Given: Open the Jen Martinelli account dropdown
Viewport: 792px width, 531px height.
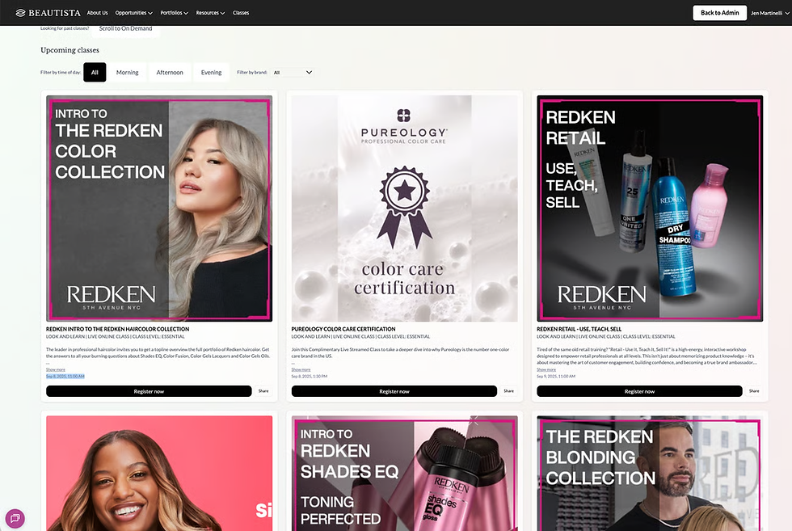Looking at the screenshot, I should (x=769, y=13).
